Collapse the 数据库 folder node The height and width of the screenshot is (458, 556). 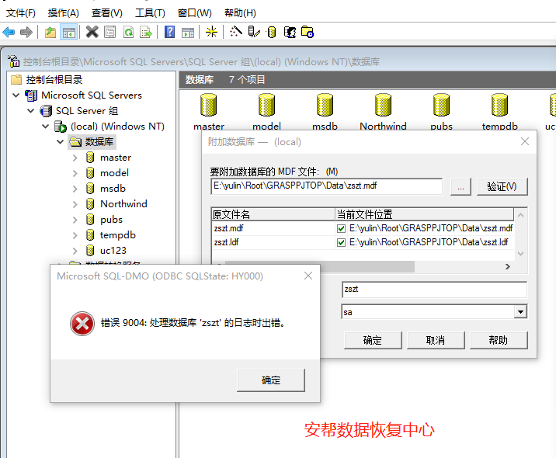pyautogui.click(x=61, y=142)
